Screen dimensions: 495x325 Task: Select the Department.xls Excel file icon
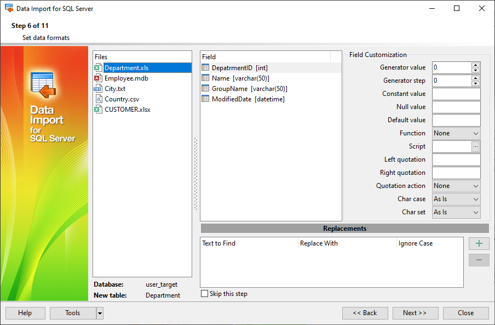pyautogui.click(x=100, y=67)
